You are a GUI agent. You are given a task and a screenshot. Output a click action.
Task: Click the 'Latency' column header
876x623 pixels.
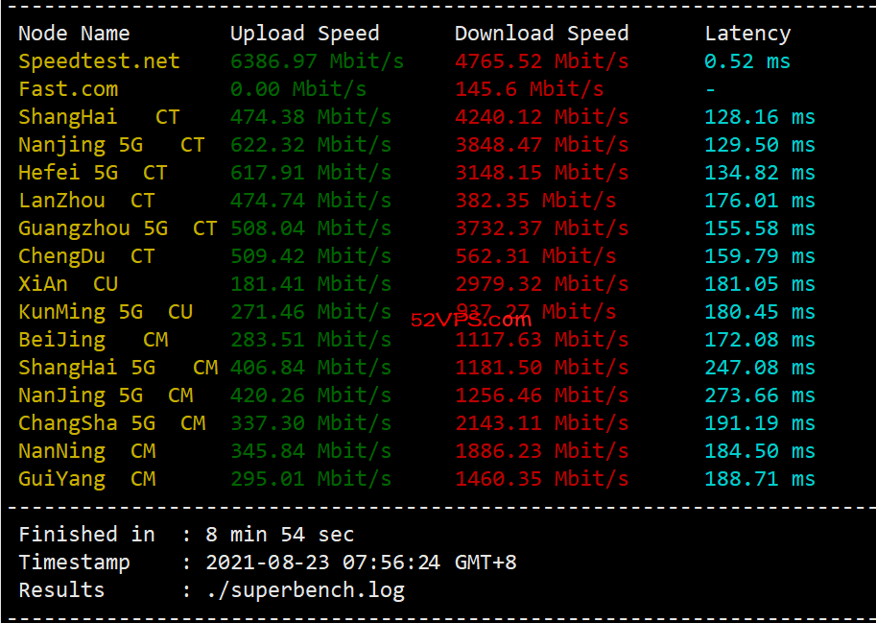coord(747,34)
